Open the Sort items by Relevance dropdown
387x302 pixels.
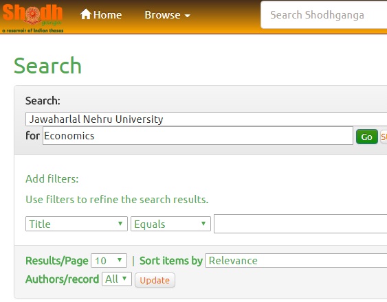(296, 260)
